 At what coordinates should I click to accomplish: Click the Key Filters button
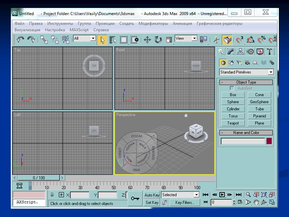(x=185, y=203)
